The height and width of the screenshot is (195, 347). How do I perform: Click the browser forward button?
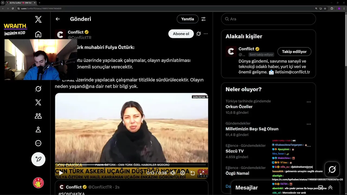(8, 8)
